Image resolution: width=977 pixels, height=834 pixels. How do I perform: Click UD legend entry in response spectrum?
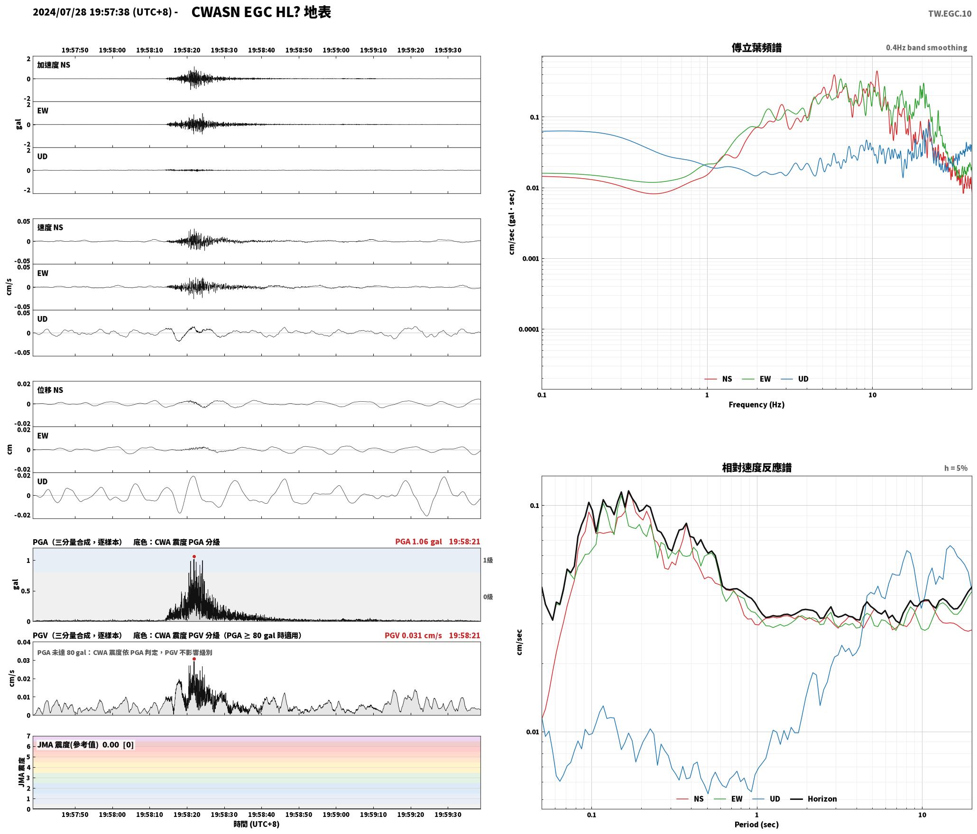pyautogui.click(x=766, y=798)
